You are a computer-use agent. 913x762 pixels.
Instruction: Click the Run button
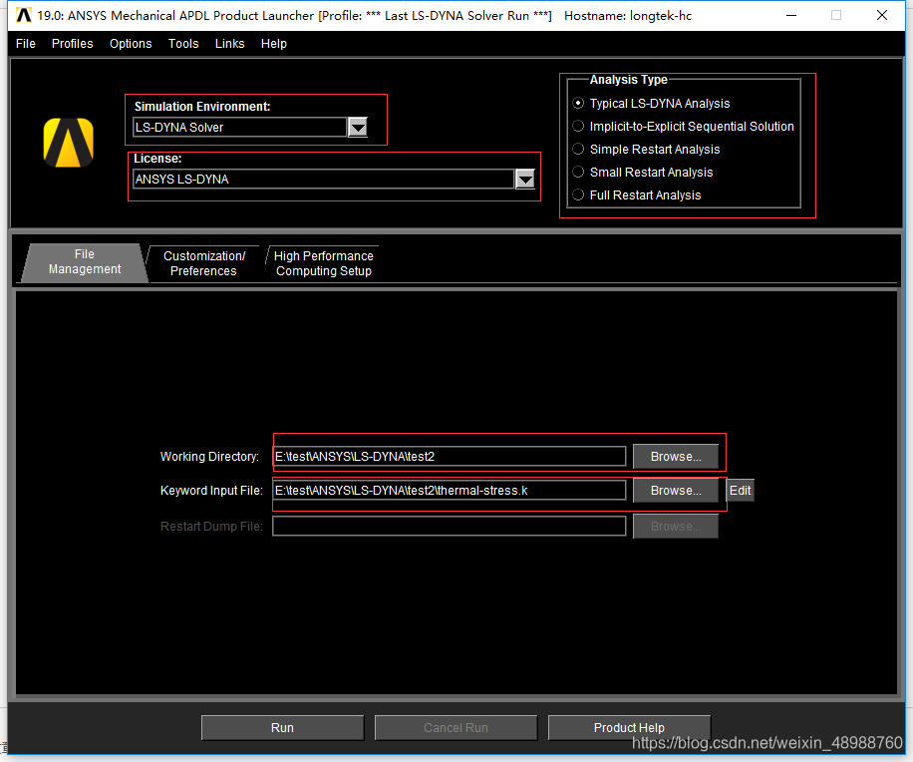coord(282,728)
